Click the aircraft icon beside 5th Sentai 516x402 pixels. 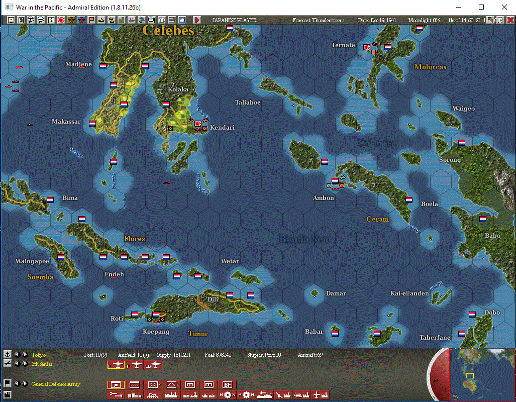(7, 363)
